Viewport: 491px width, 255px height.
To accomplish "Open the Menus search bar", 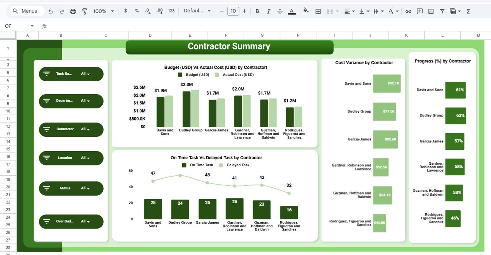I will click(x=26, y=11).
